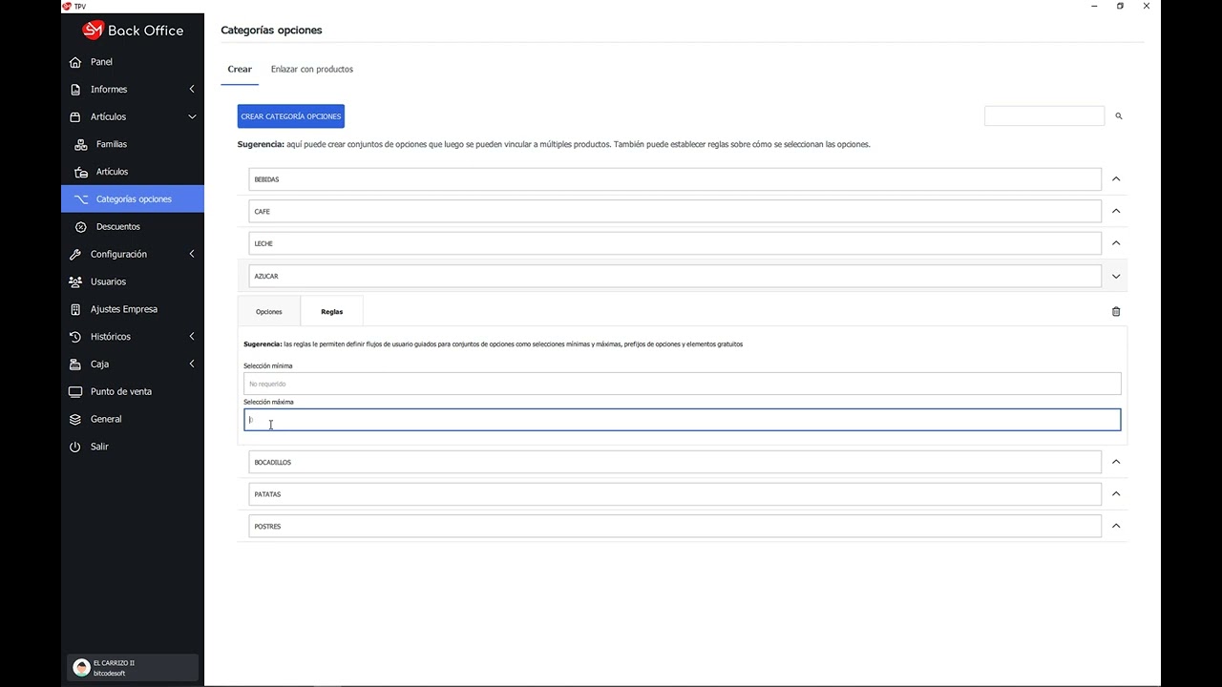Click the Usuarios people icon
The width and height of the screenshot is (1222, 687).
(x=75, y=281)
